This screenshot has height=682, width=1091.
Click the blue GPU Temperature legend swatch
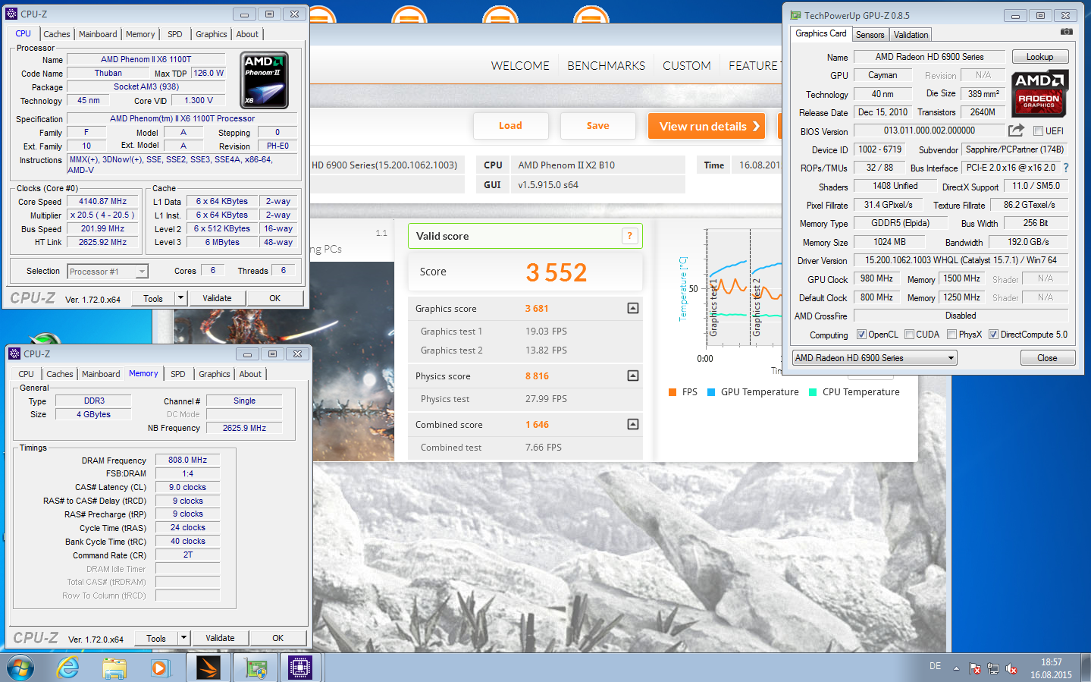tap(710, 392)
